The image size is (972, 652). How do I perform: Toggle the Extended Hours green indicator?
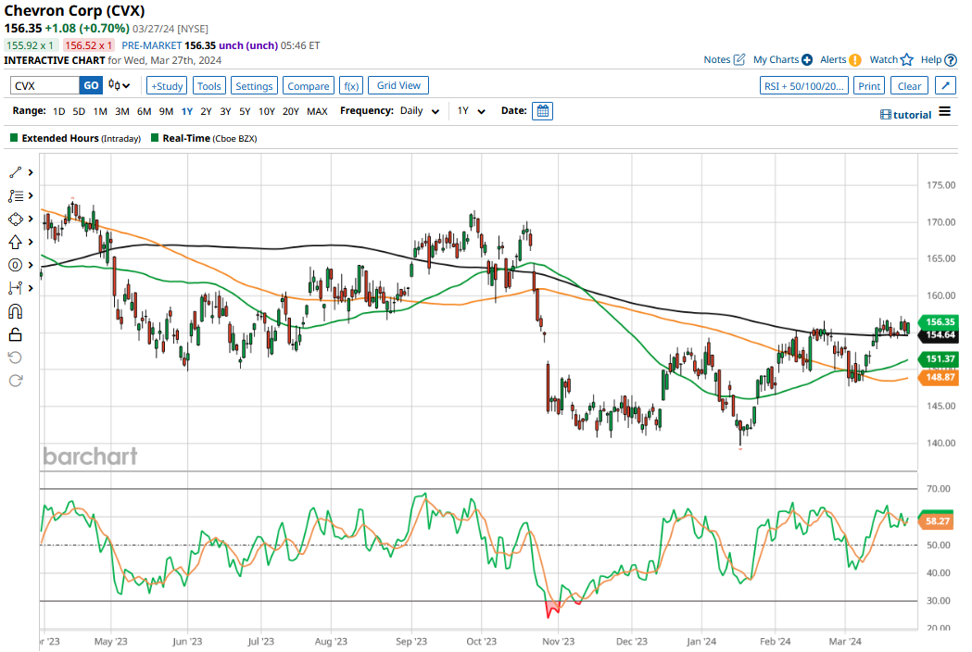tap(14, 138)
